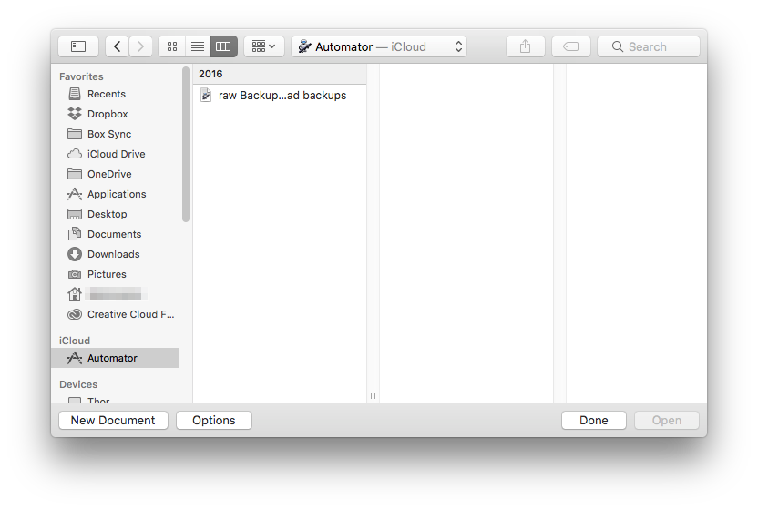Toggle the sidebar visibility button
The height and width of the screenshot is (510, 758).
coord(78,46)
